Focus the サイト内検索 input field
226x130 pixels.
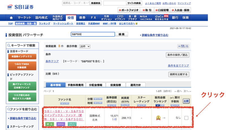(x=115, y=3)
